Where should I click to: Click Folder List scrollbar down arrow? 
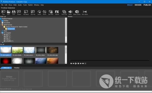pyautogui.click(x=66, y=42)
